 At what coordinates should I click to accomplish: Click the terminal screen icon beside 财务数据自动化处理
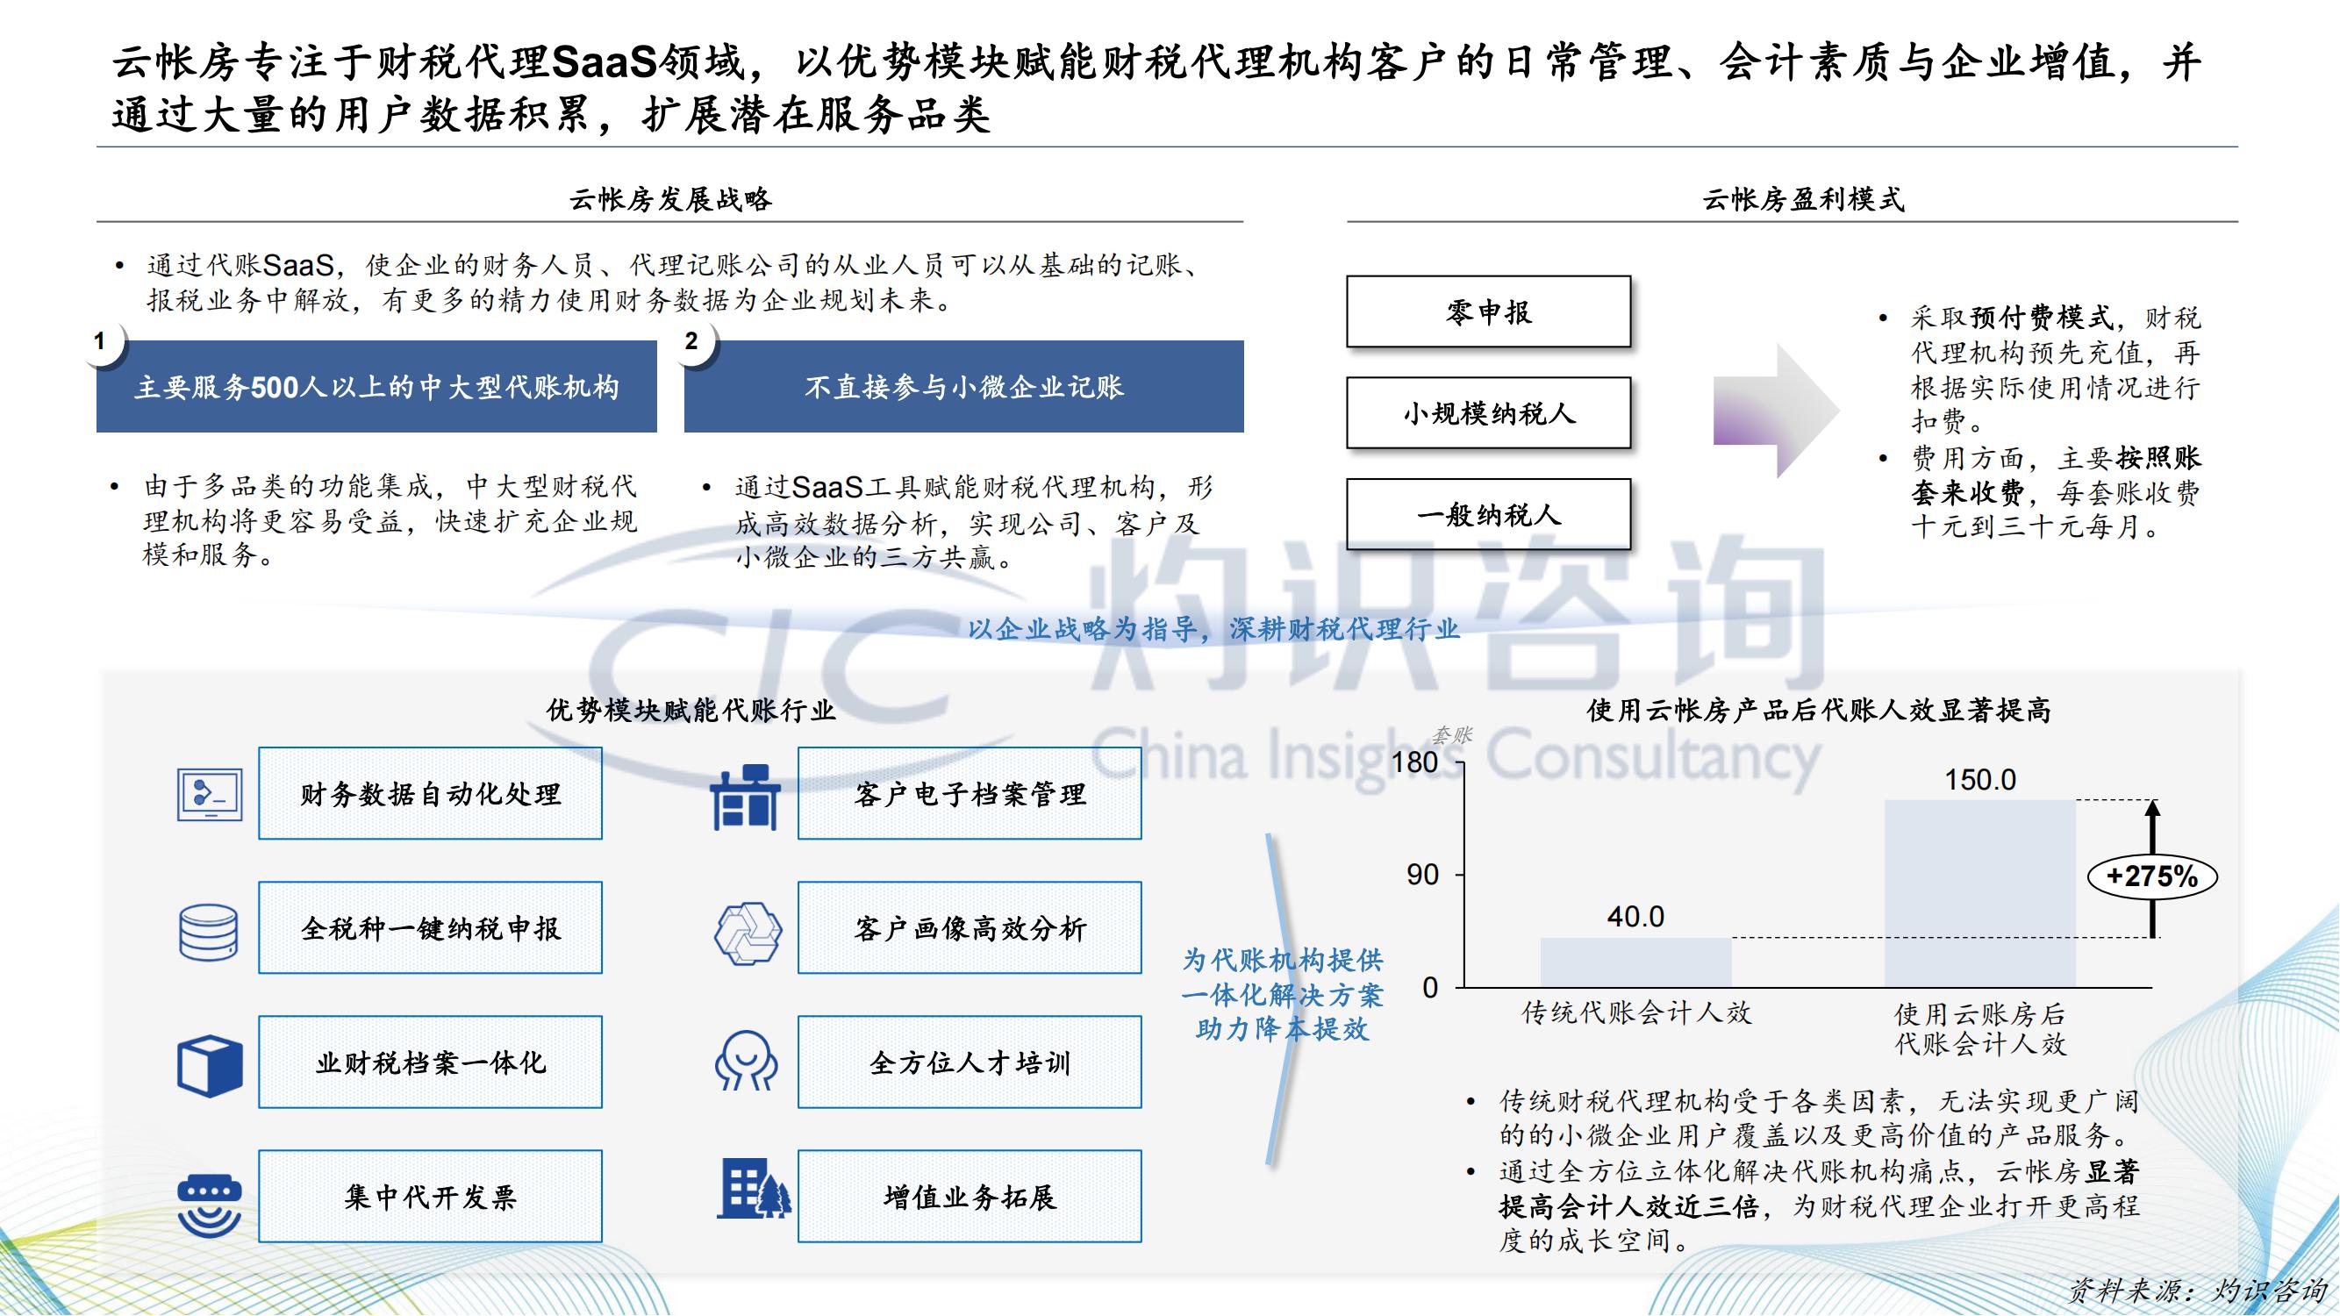pyautogui.click(x=210, y=795)
